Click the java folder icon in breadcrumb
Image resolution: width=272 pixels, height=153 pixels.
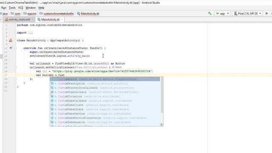click(x=1, y=13)
